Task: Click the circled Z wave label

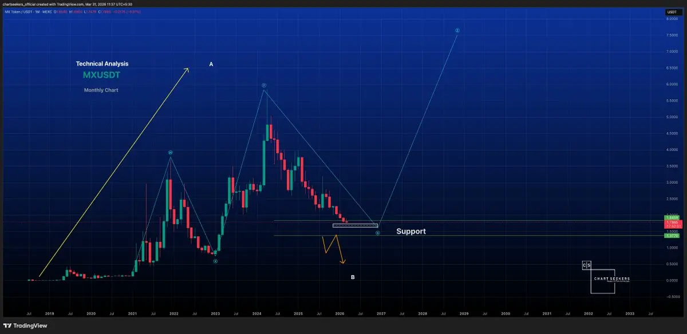Action: coord(457,30)
